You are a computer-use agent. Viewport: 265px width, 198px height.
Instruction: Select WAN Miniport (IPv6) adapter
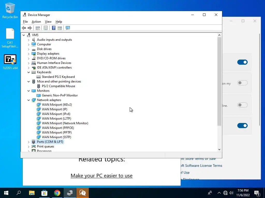[56, 114]
